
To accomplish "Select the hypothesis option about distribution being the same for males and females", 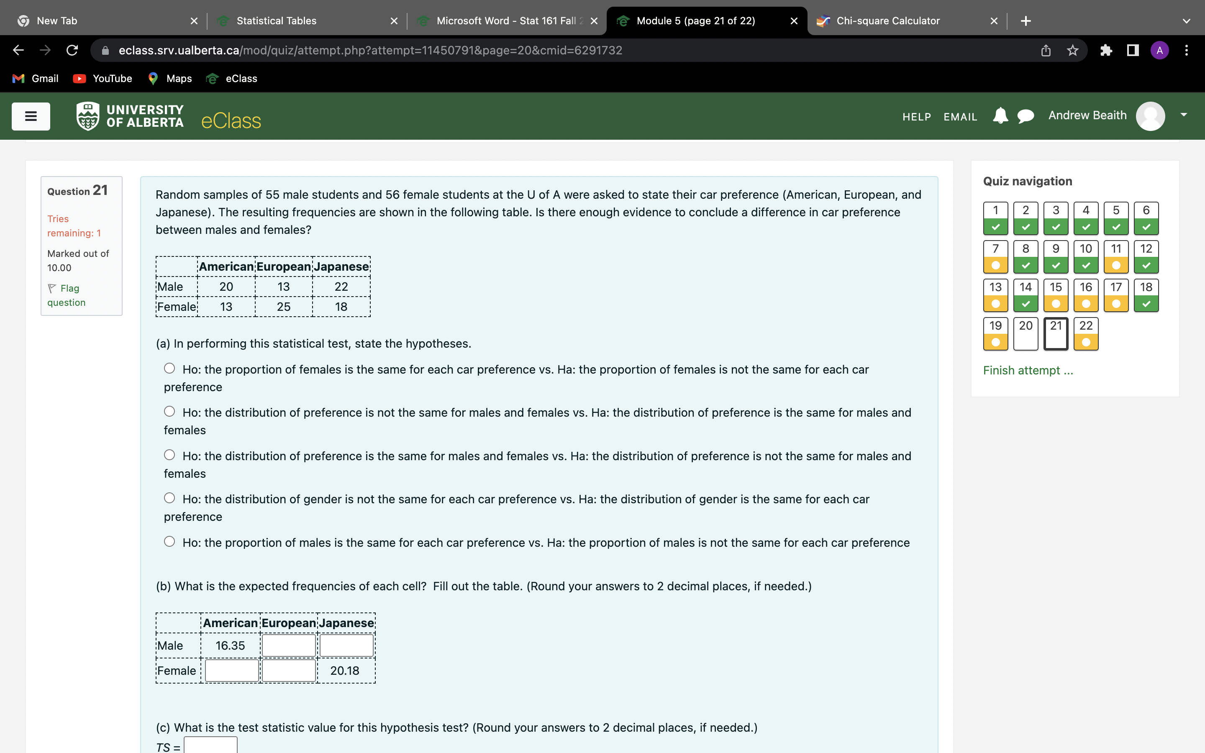I will pyautogui.click(x=170, y=454).
